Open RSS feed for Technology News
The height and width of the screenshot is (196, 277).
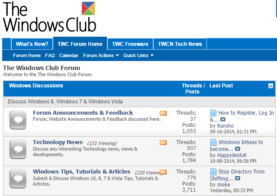coord(163,142)
